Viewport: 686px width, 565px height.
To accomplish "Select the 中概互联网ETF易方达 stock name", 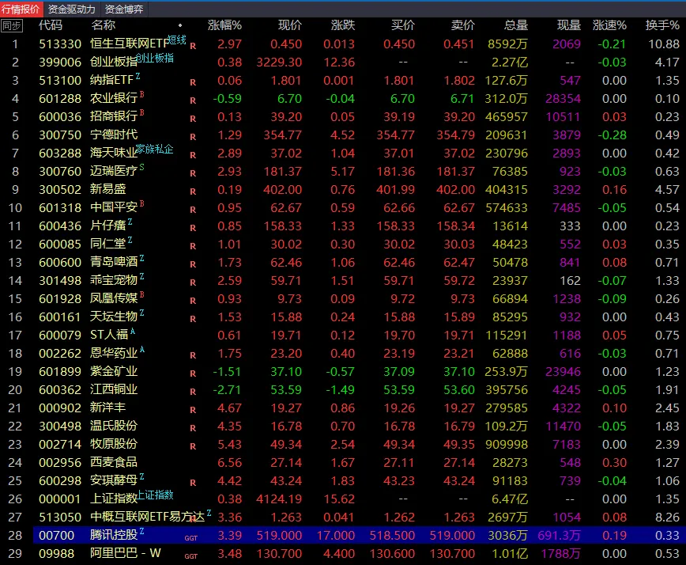I will point(148,517).
